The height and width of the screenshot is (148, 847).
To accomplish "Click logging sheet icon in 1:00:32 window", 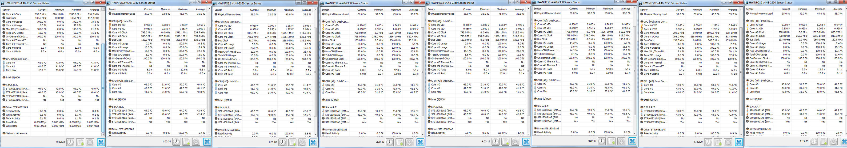I will pyautogui.click(x=186, y=141).
